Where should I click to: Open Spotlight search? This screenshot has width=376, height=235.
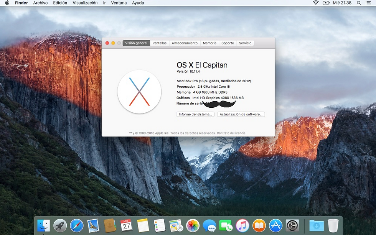pyautogui.click(x=358, y=3)
